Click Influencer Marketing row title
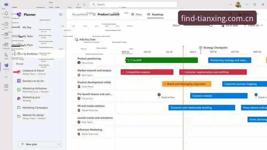 point(90,130)
